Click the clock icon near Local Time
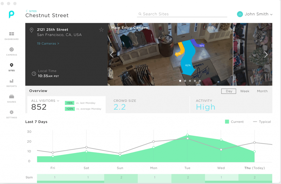Screen dimensions: 281x184 tap(33, 73)
